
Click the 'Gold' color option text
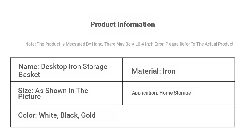point(88,115)
